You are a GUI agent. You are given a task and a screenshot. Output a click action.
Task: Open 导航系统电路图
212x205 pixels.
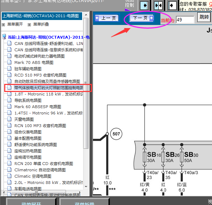(28, 100)
